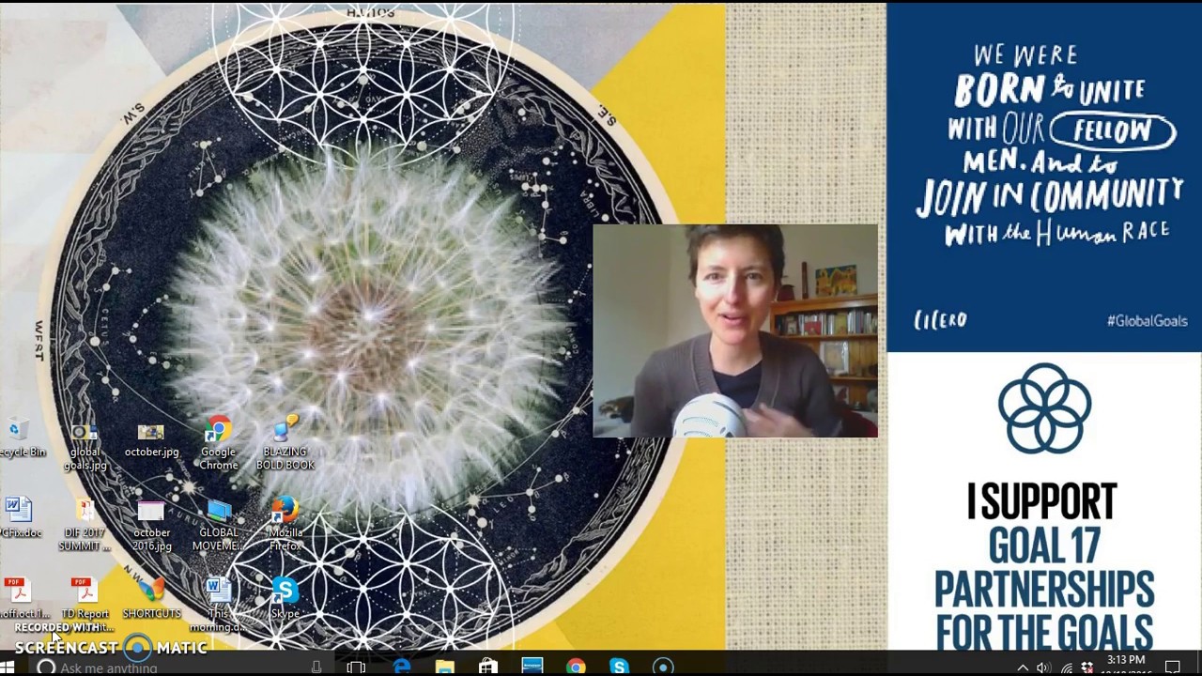Select the This morning Word document icon

point(218,605)
